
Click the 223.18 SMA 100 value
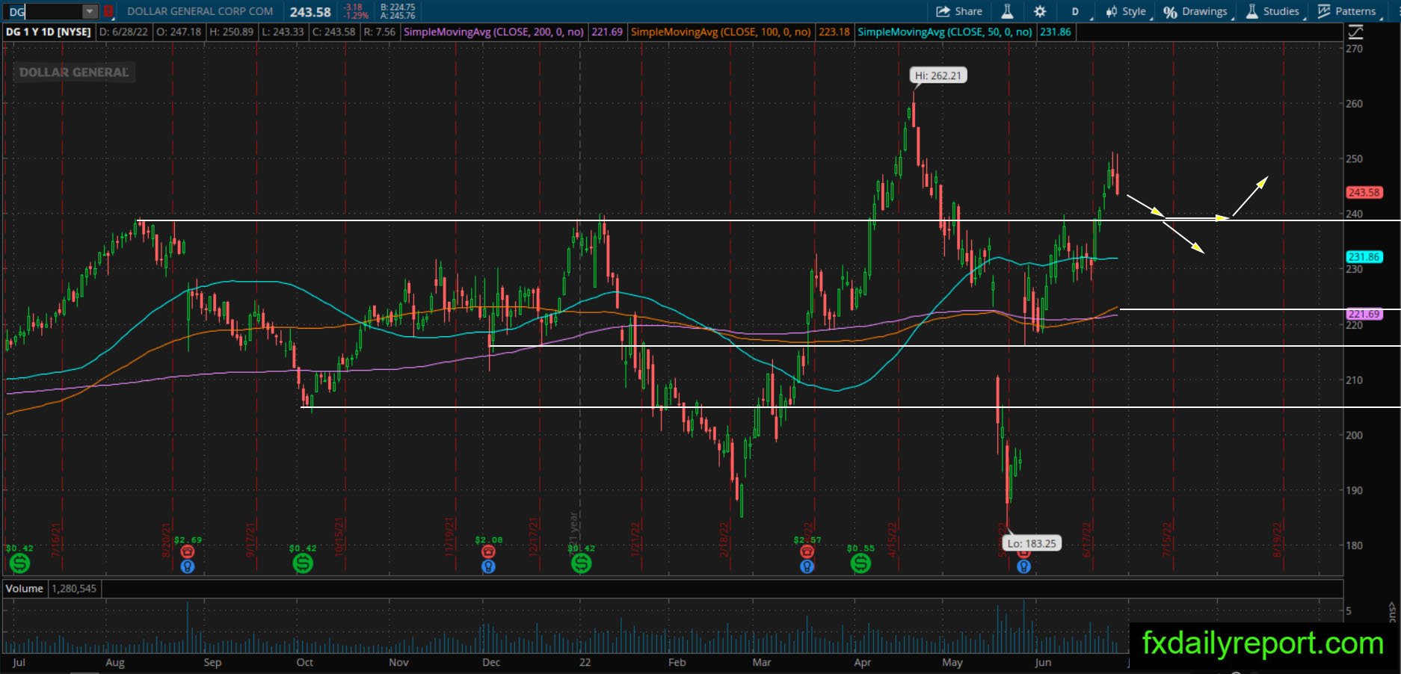click(834, 32)
